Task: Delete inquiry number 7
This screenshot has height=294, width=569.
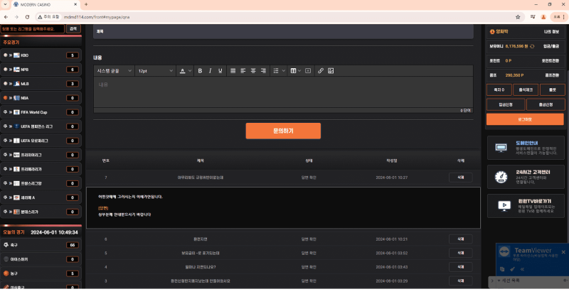Action: pyautogui.click(x=460, y=178)
